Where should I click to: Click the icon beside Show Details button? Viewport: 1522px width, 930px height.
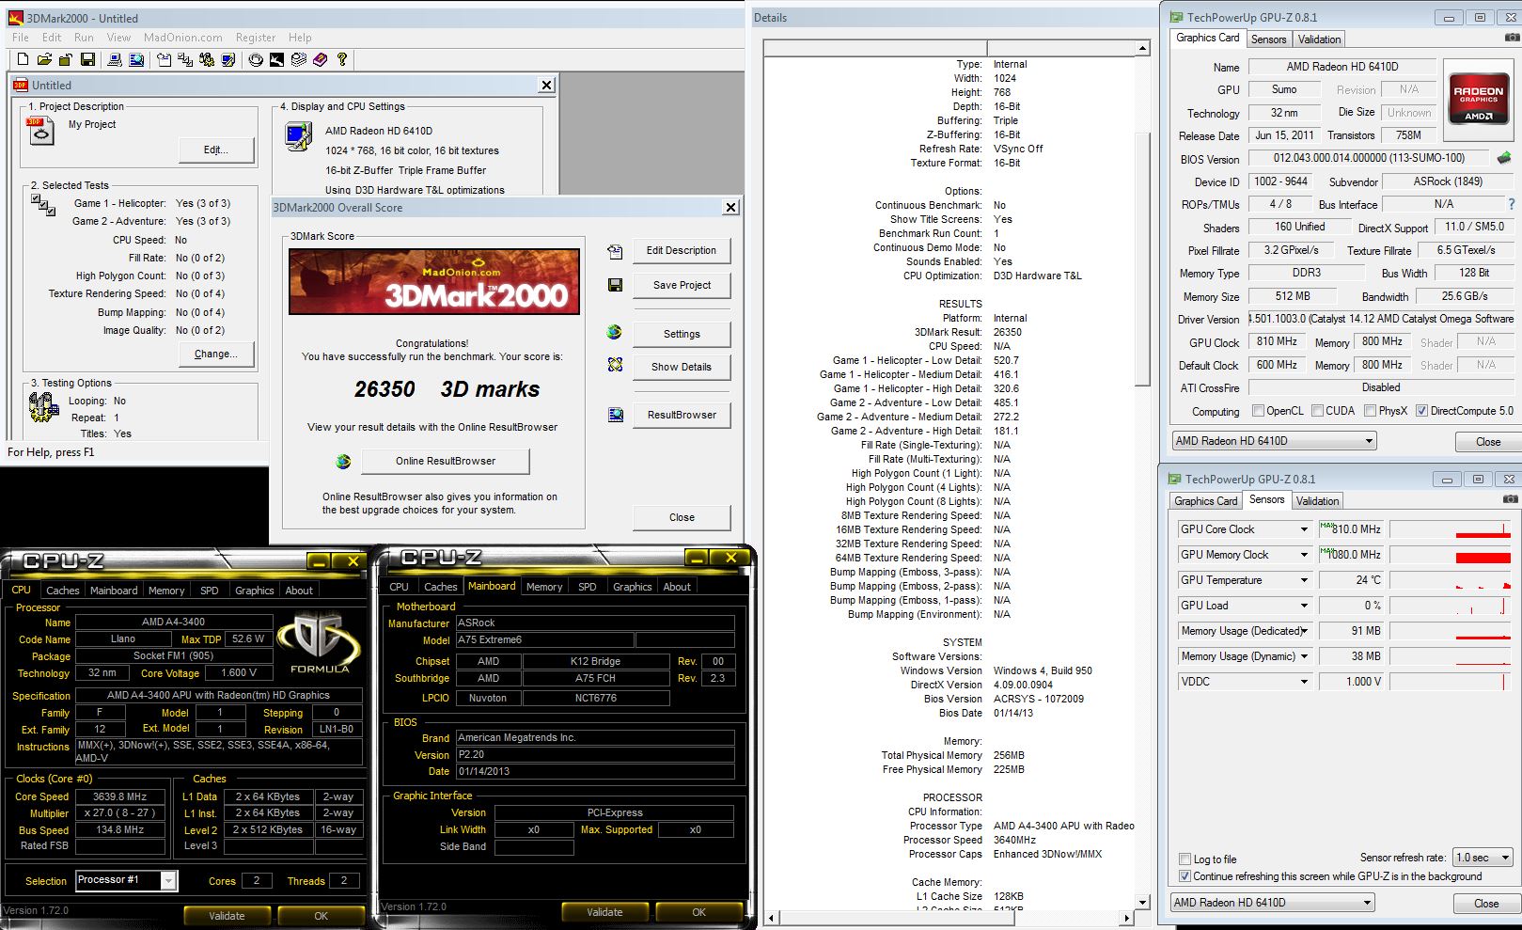[615, 365]
